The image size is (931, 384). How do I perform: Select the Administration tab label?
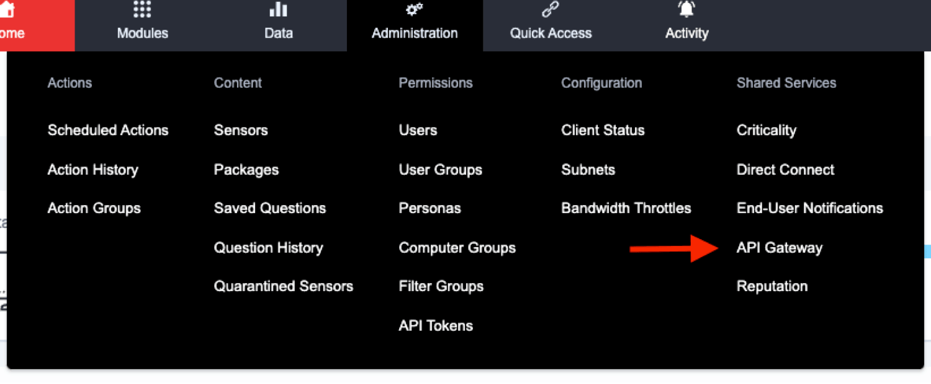415,33
